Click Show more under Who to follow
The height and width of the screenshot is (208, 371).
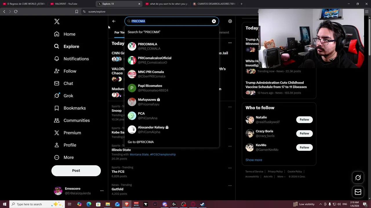click(x=254, y=160)
